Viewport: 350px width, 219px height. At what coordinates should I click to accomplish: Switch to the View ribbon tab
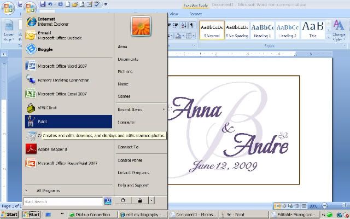(174, 14)
